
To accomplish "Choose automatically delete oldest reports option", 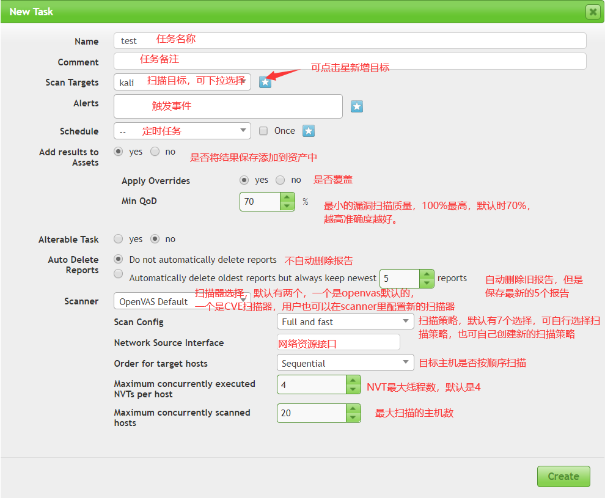I will (119, 274).
